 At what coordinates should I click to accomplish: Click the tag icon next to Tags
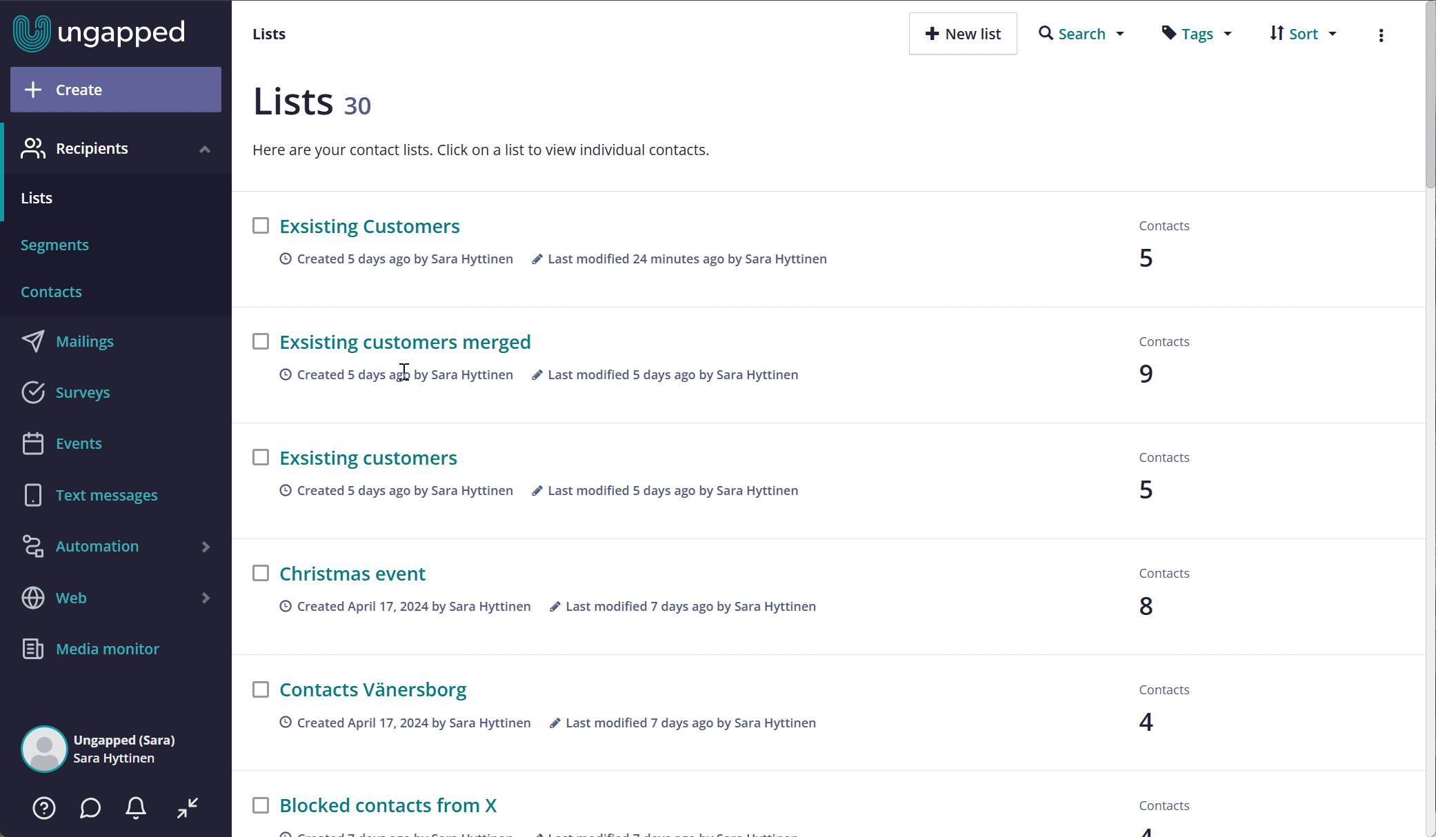(x=1169, y=33)
